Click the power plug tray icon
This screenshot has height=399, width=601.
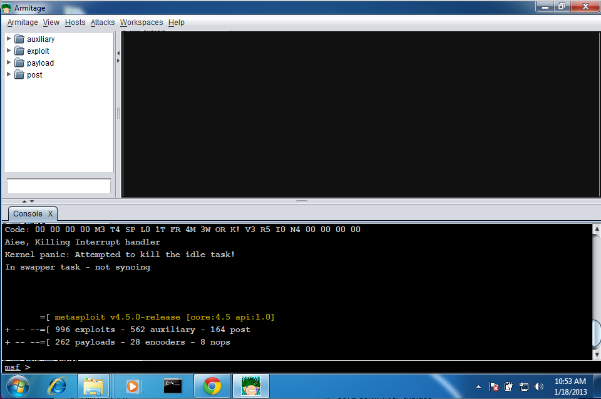pyautogui.click(x=508, y=386)
